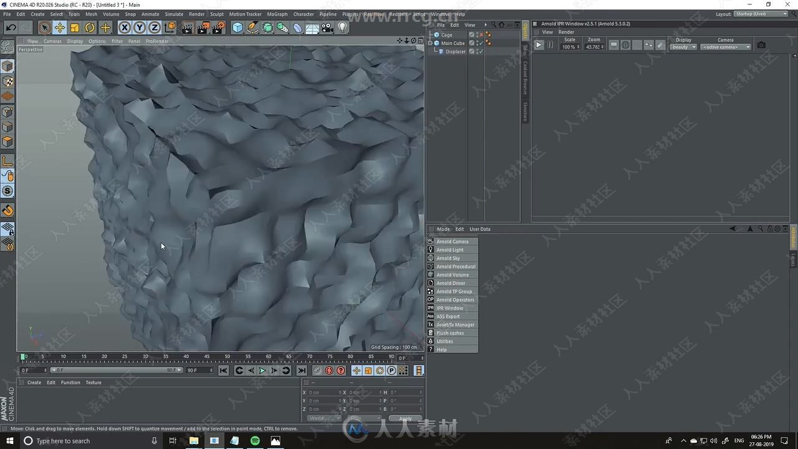Screen dimensions: 798x449
Task: Click Arnold IPR Zoom value field
Action: pyautogui.click(x=594, y=47)
